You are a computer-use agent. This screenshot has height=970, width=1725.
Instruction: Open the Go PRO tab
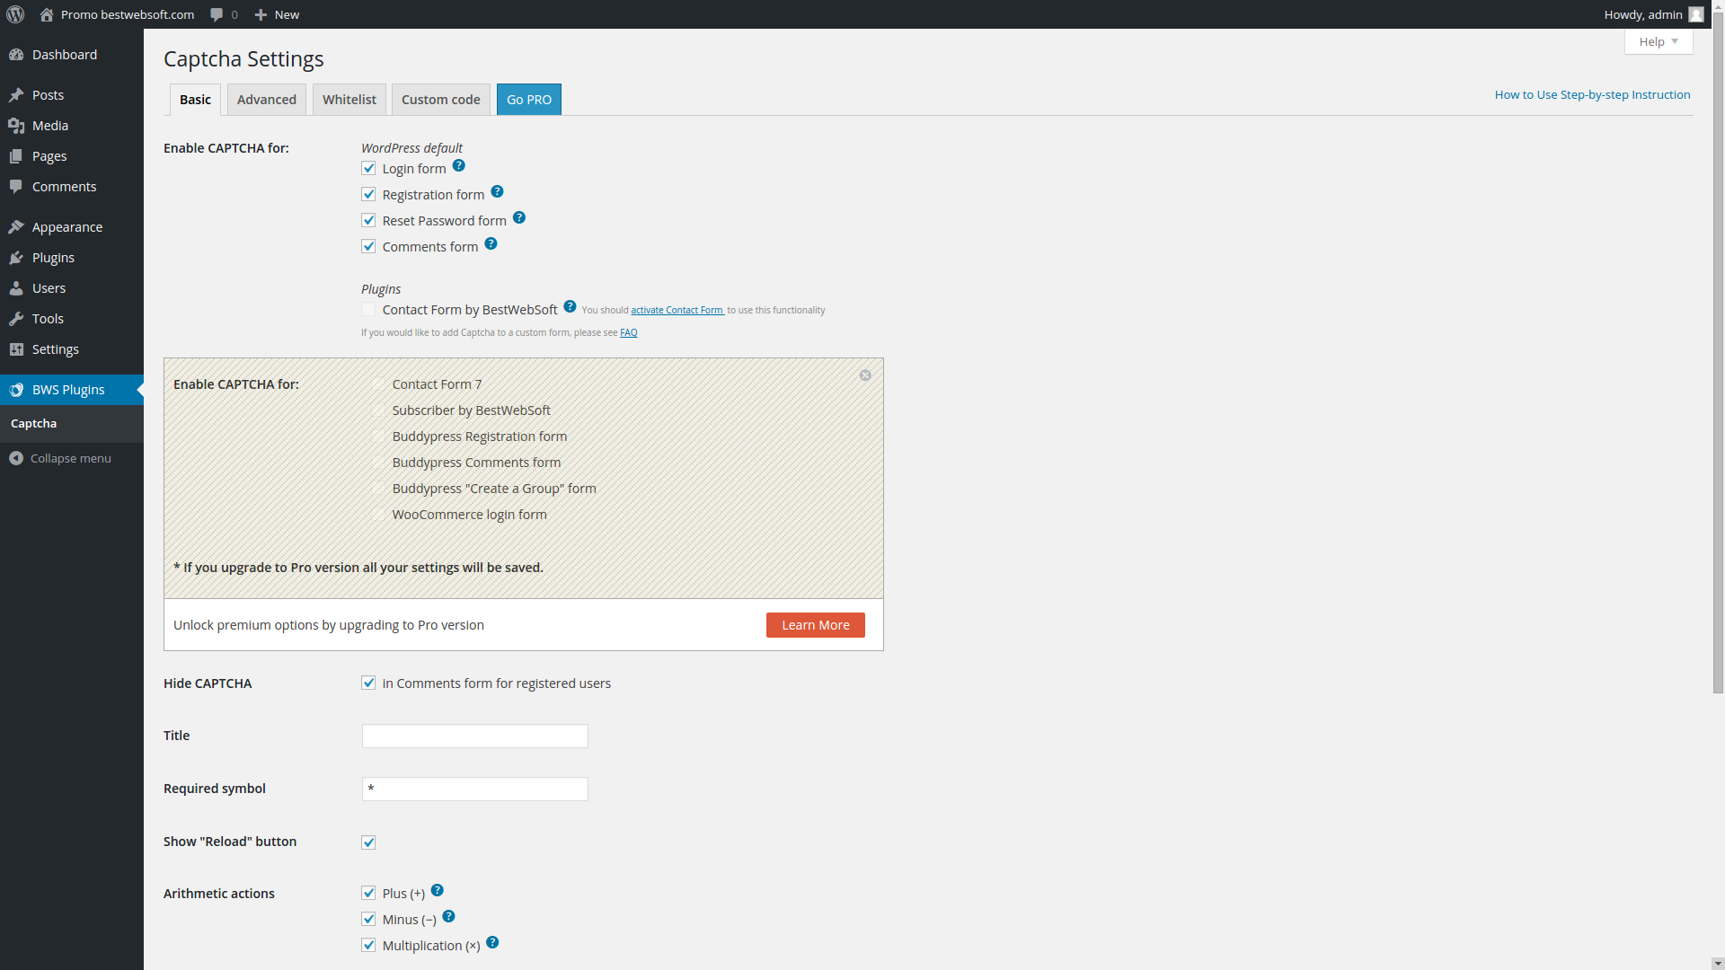point(529,100)
